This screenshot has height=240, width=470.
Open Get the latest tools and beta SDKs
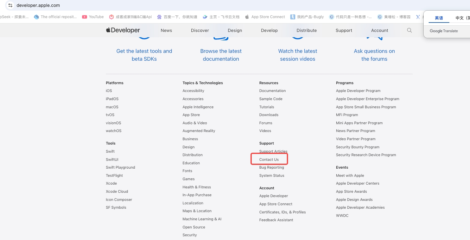pos(144,55)
